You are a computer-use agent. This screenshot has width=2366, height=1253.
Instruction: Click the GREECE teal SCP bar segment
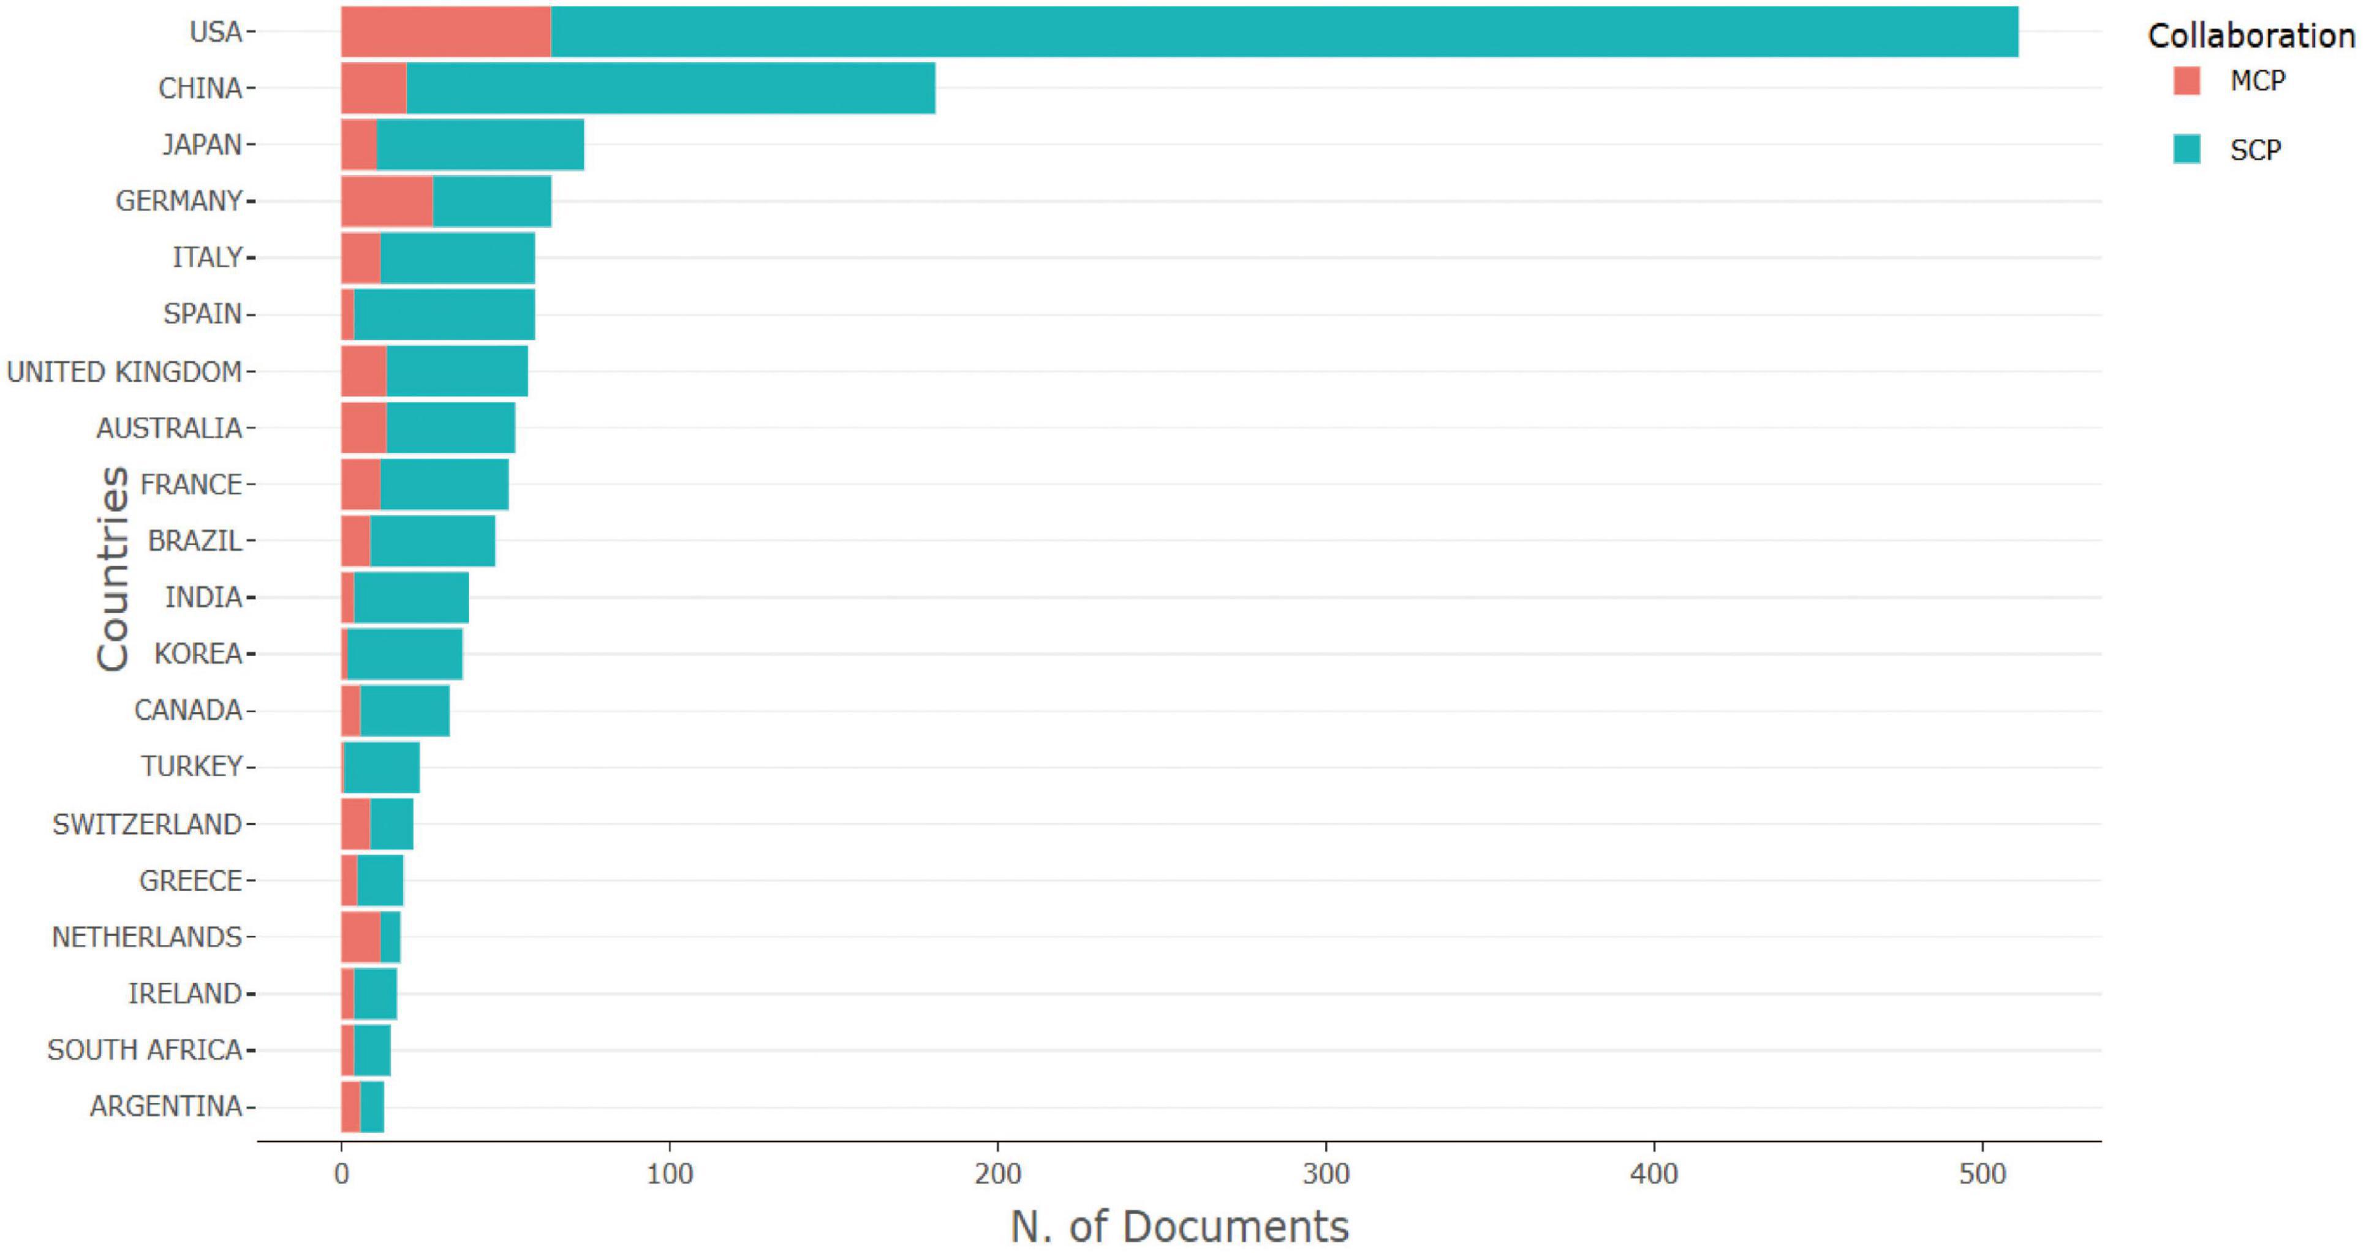pyautogui.click(x=380, y=880)
